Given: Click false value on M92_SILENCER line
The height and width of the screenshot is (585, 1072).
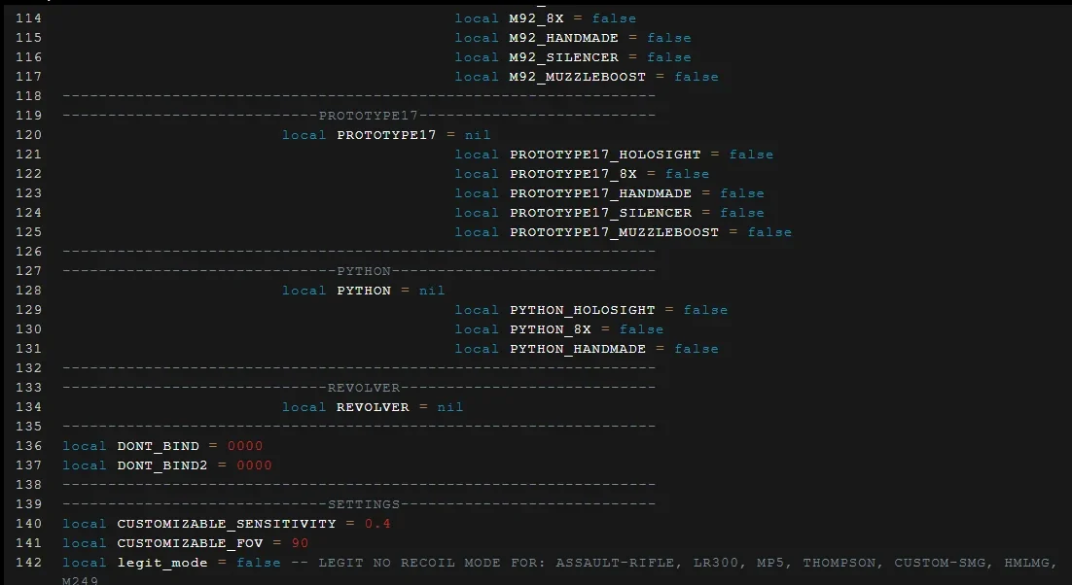Looking at the screenshot, I should tap(668, 57).
